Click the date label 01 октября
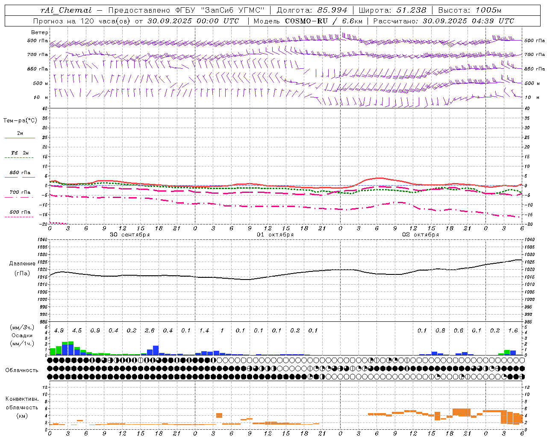Viewport: 547px width, 437px height. tap(275, 235)
